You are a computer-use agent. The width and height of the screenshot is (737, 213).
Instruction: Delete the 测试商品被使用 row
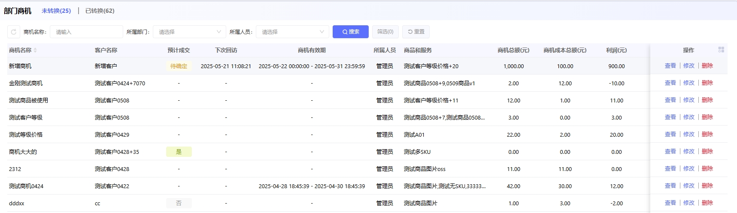(x=707, y=100)
